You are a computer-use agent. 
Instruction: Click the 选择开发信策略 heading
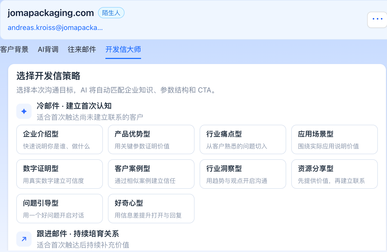(48, 76)
